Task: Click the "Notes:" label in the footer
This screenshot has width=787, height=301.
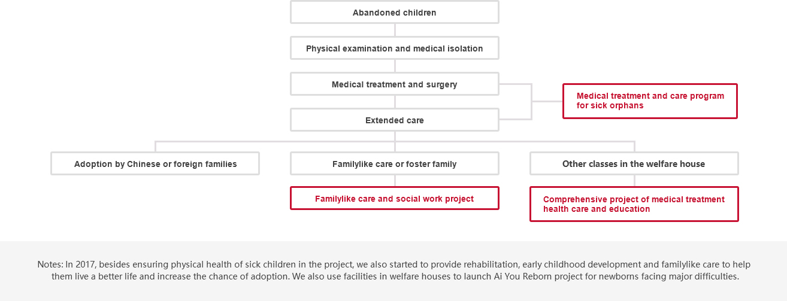Action: [50, 264]
